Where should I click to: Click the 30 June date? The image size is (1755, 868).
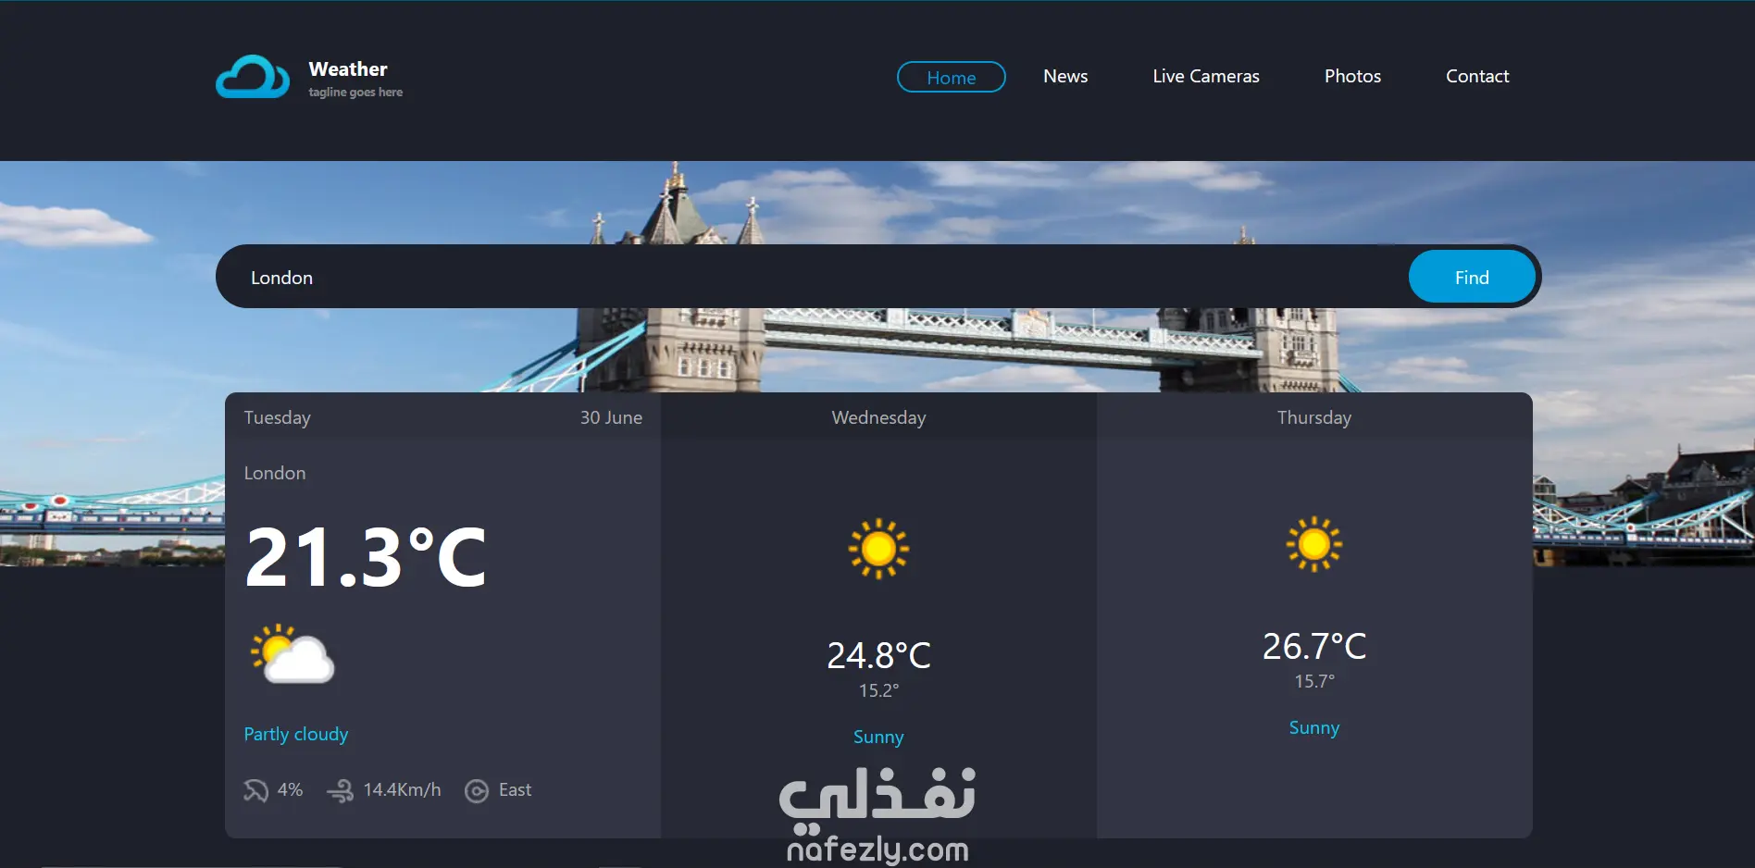611,417
